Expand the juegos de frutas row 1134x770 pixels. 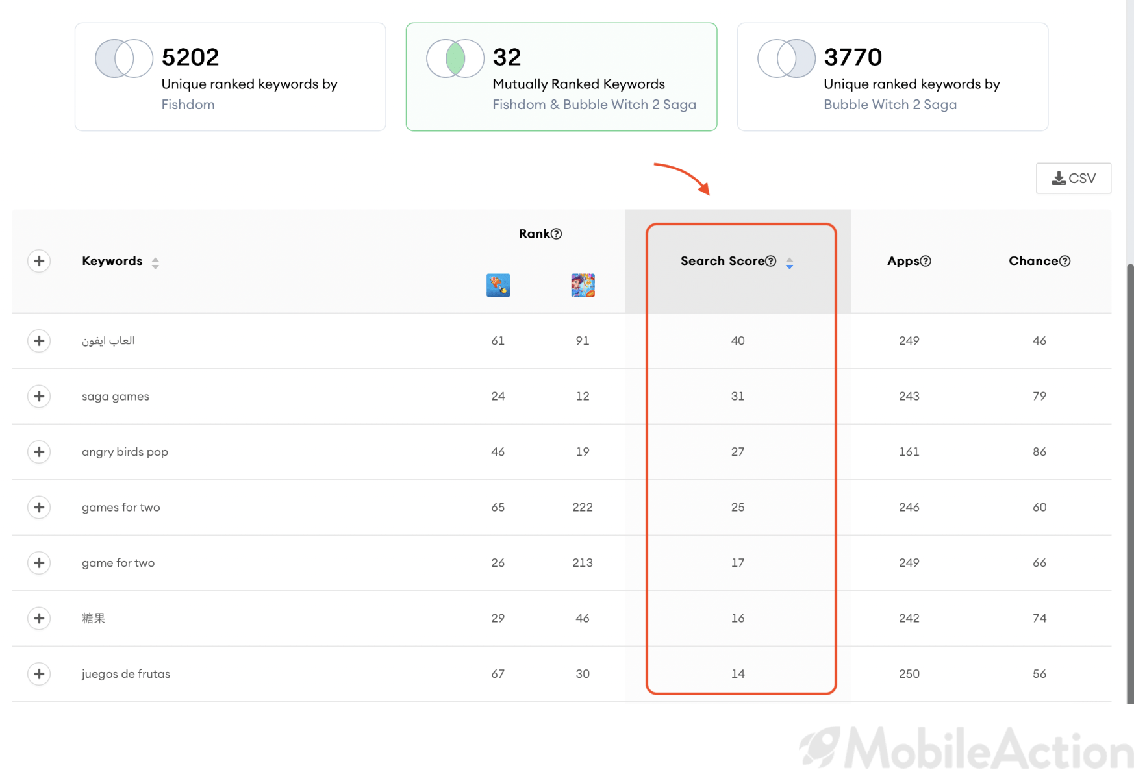coord(39,674)
